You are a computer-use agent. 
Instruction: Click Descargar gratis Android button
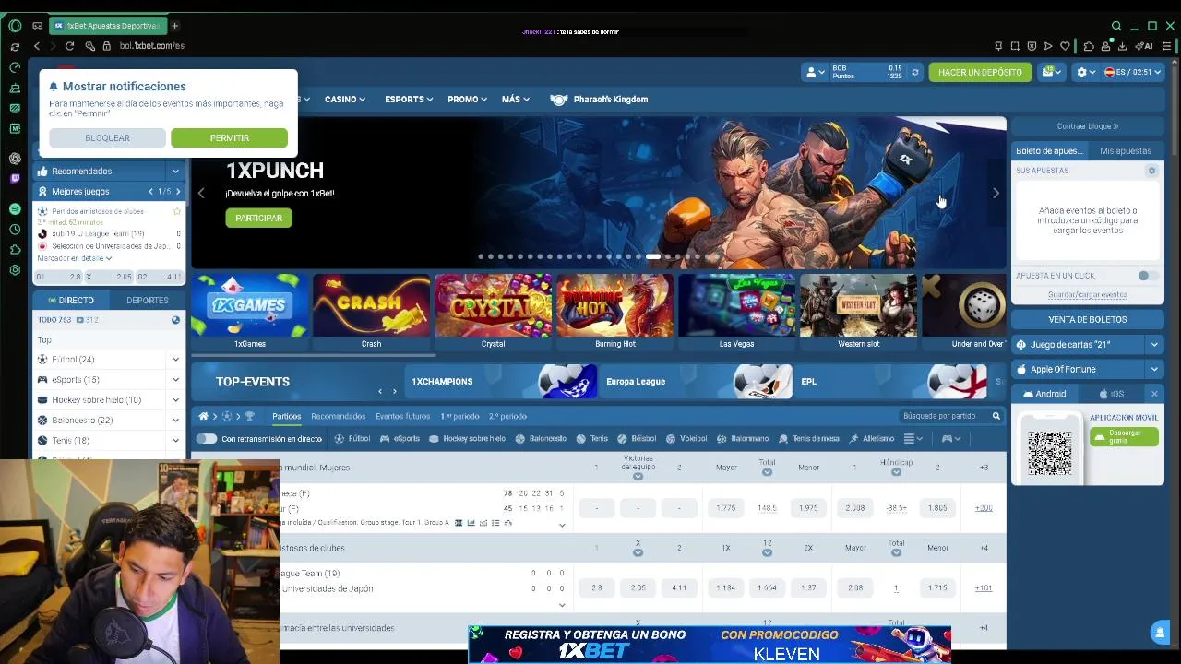point(1124,436)
